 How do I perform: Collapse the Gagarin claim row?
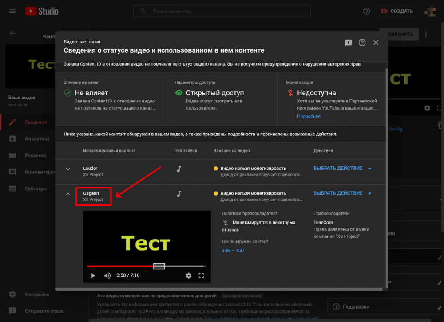tap(68, 194)
